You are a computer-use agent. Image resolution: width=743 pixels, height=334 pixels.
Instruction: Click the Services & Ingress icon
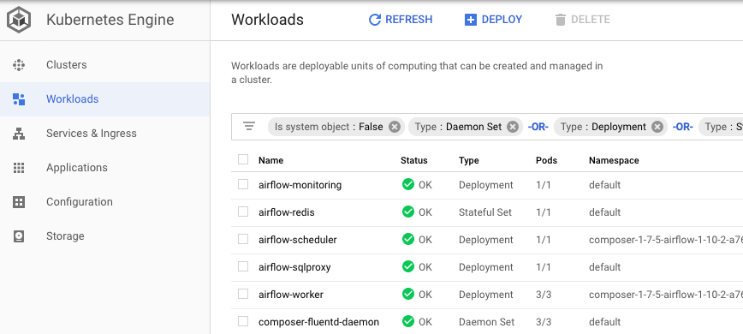19,134
